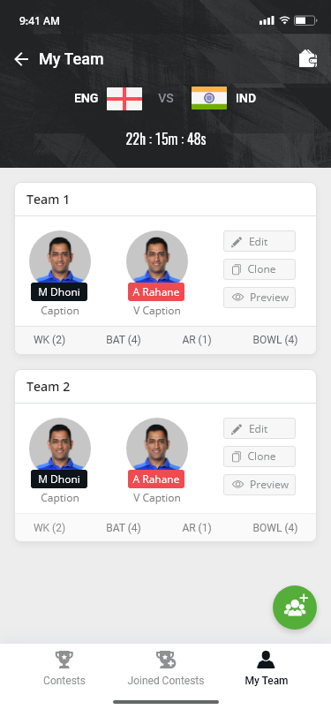Open the wallet icon in header
331x717 pixels.
(308, 59)
